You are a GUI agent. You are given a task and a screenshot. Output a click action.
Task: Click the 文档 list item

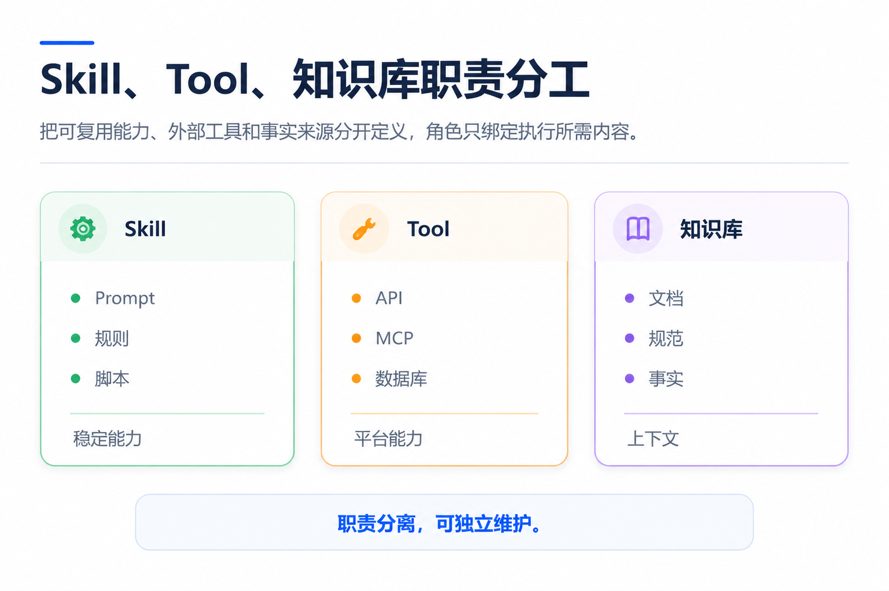click(x=666, y=298)
